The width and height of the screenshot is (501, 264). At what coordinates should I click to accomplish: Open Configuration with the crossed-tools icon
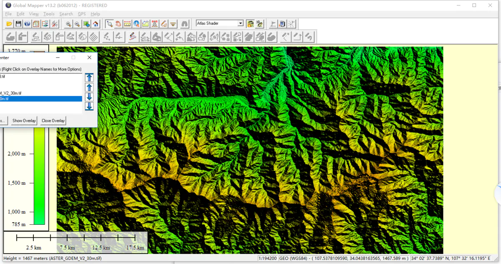(x=55, y=24)
